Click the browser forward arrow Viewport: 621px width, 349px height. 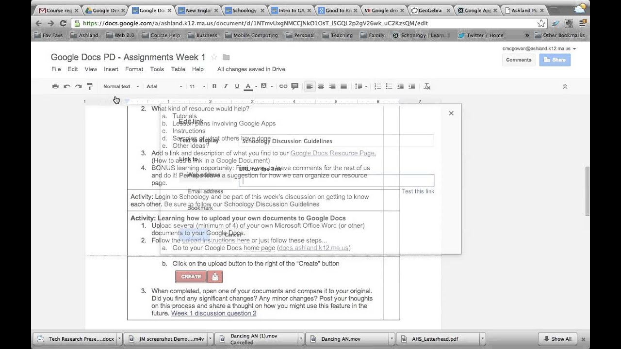(51, 23)
